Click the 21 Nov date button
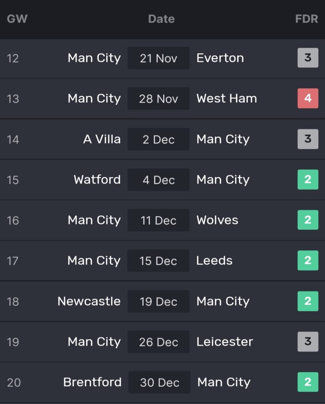The height and width of the screenshot is (404, 325). pyautogui.click(x=158, y=58)
